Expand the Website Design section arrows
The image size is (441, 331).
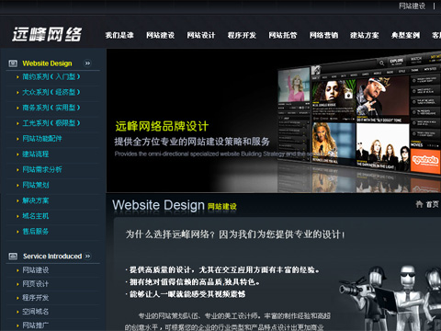[x=87, y=63]
